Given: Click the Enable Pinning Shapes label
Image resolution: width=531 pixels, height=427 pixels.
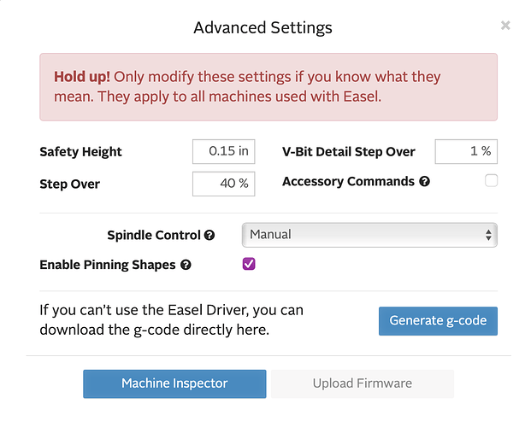Looking at the screenshot, I should 107,265.
